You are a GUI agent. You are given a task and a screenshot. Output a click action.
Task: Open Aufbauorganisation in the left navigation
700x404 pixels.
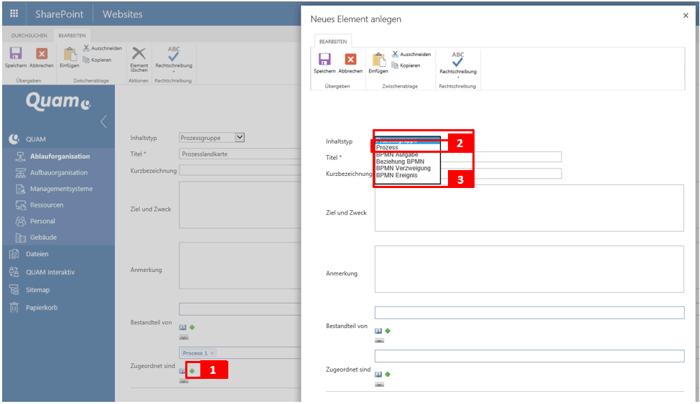59,172
